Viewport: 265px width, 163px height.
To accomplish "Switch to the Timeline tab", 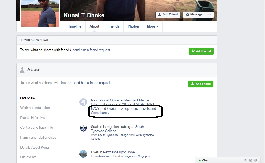I will pyautogui.click(x=75, y=26).
